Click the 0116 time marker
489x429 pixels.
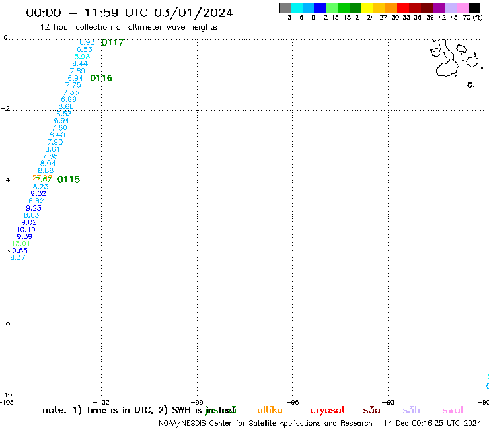(101, 78)
